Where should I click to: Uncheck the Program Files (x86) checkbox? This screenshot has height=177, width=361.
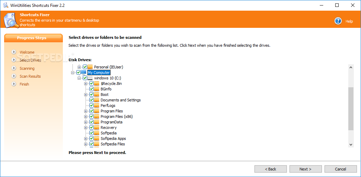coord(91,117)
